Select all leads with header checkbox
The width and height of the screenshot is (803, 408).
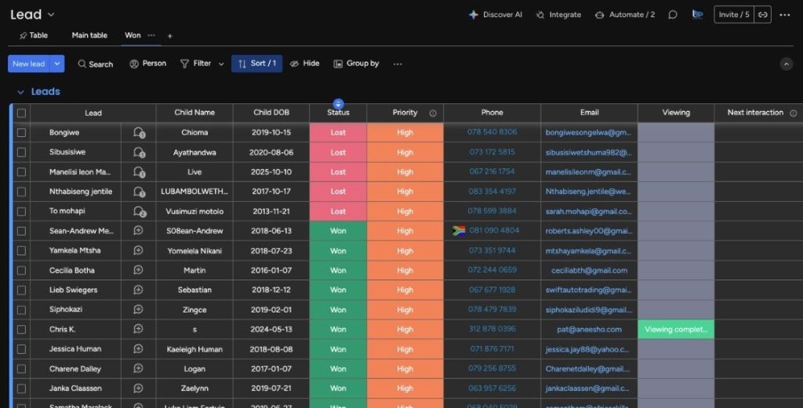pos(21,113)
